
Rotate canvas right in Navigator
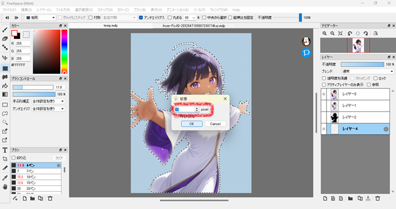click(366, 34)
